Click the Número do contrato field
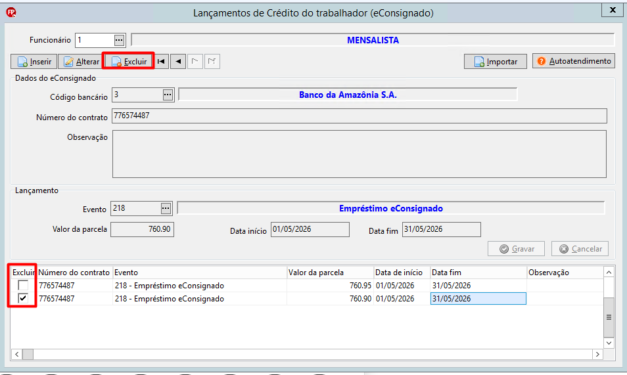The width and height of the screenshot is (627, 375). pyautogui.click(x=359, y=116)
